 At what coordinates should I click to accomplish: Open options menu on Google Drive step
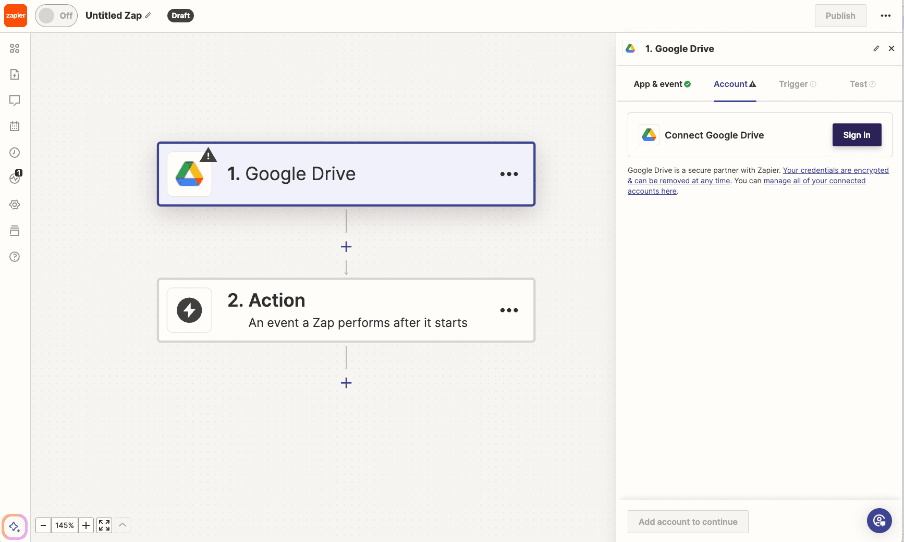pyautogui.click(x=509, y=174)
